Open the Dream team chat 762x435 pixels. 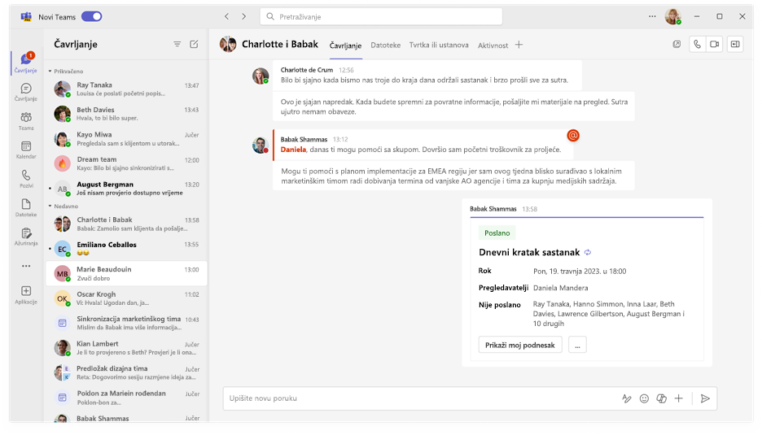(126, 163)
